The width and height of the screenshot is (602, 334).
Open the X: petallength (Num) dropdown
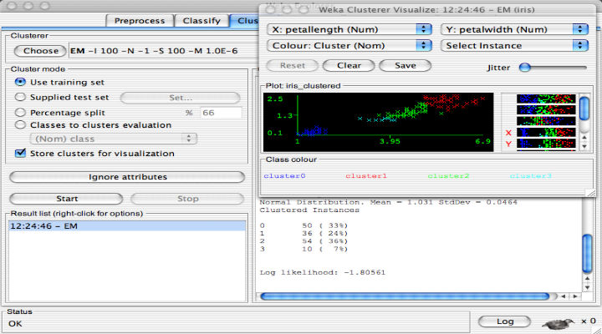tap(349, 29)
